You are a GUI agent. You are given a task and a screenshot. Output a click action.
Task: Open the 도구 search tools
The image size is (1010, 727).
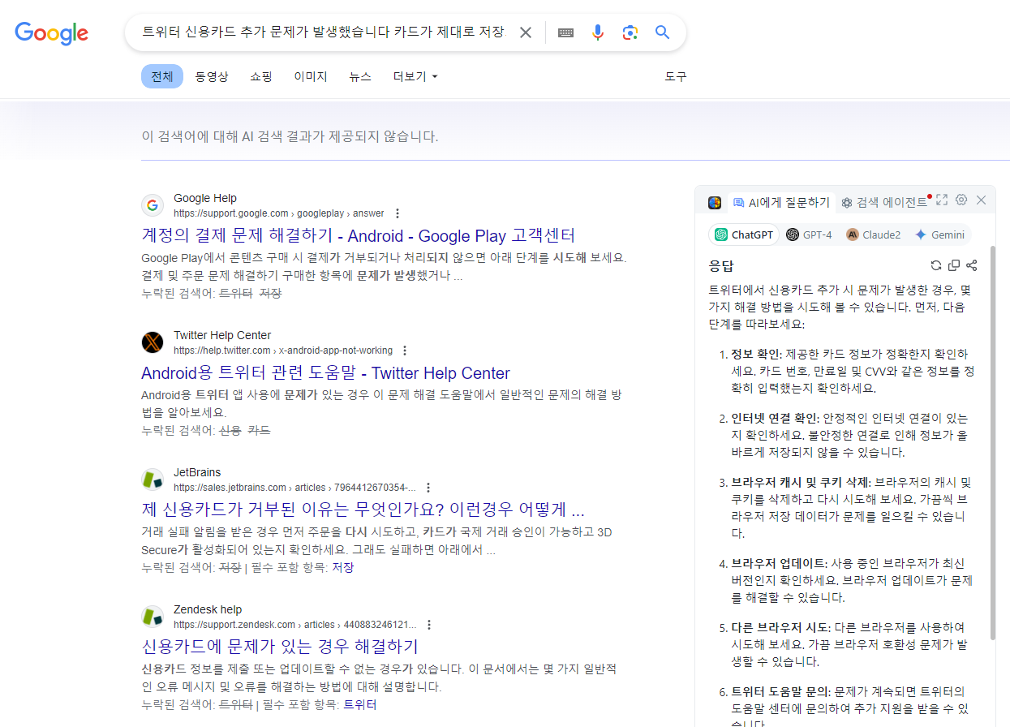coord(676,76)
